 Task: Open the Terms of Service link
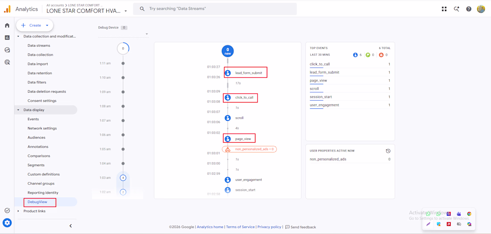point(241,227)
